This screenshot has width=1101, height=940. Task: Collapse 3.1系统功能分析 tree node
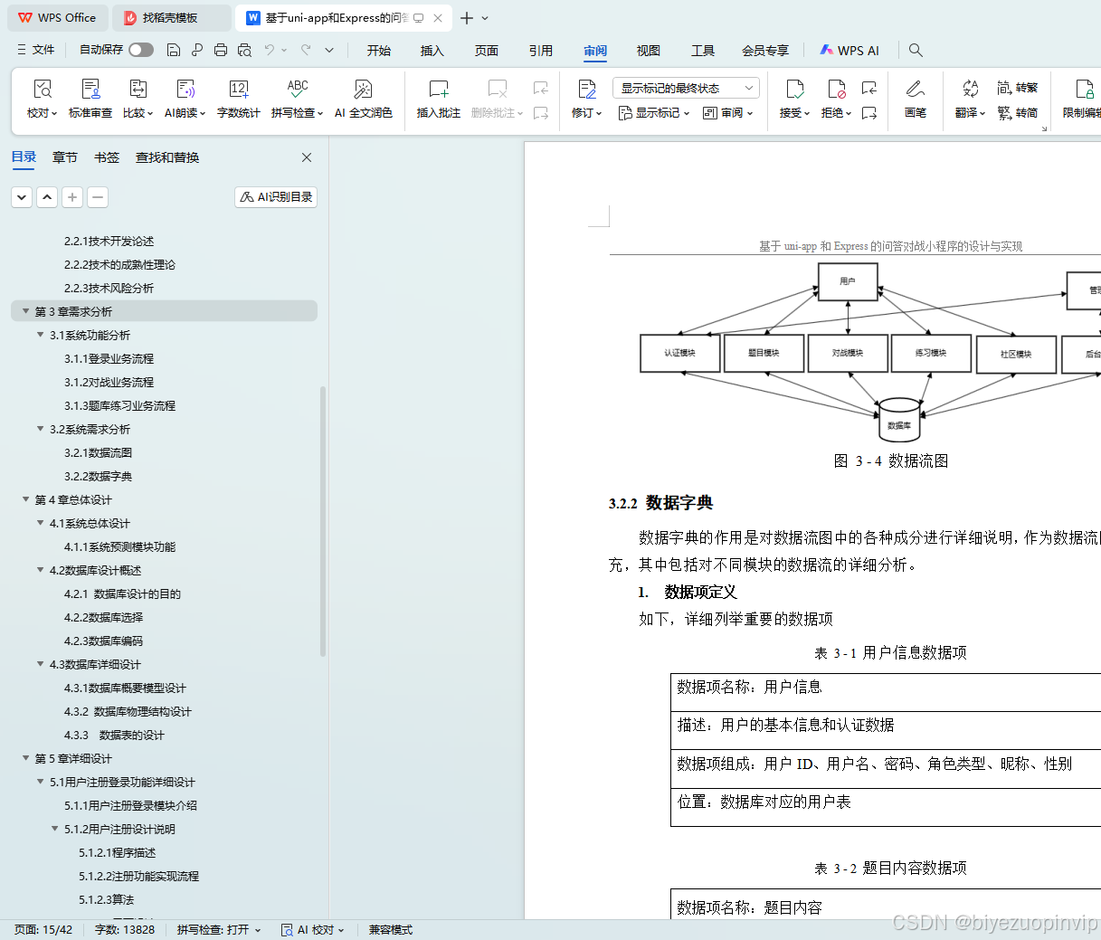[x=41, y=335]
